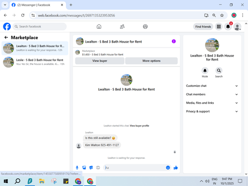Expand Privacy & support section
The image size is (248, 186).
click(212, 112)
